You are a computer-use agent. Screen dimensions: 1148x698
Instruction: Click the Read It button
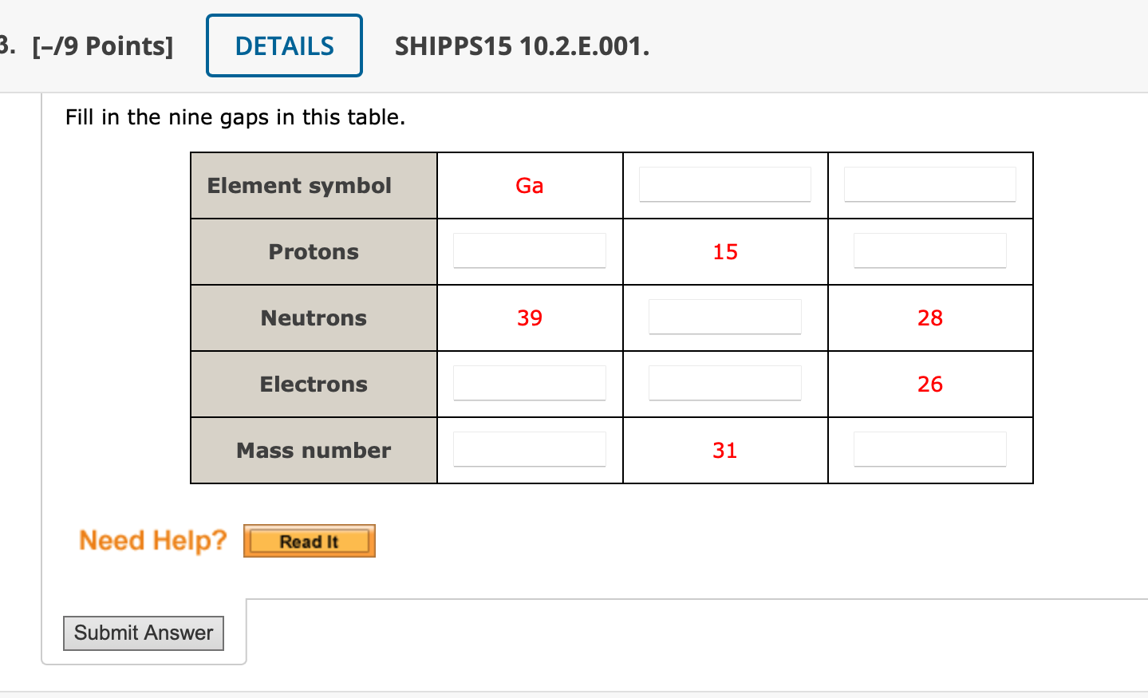click(x=309, y=540)
